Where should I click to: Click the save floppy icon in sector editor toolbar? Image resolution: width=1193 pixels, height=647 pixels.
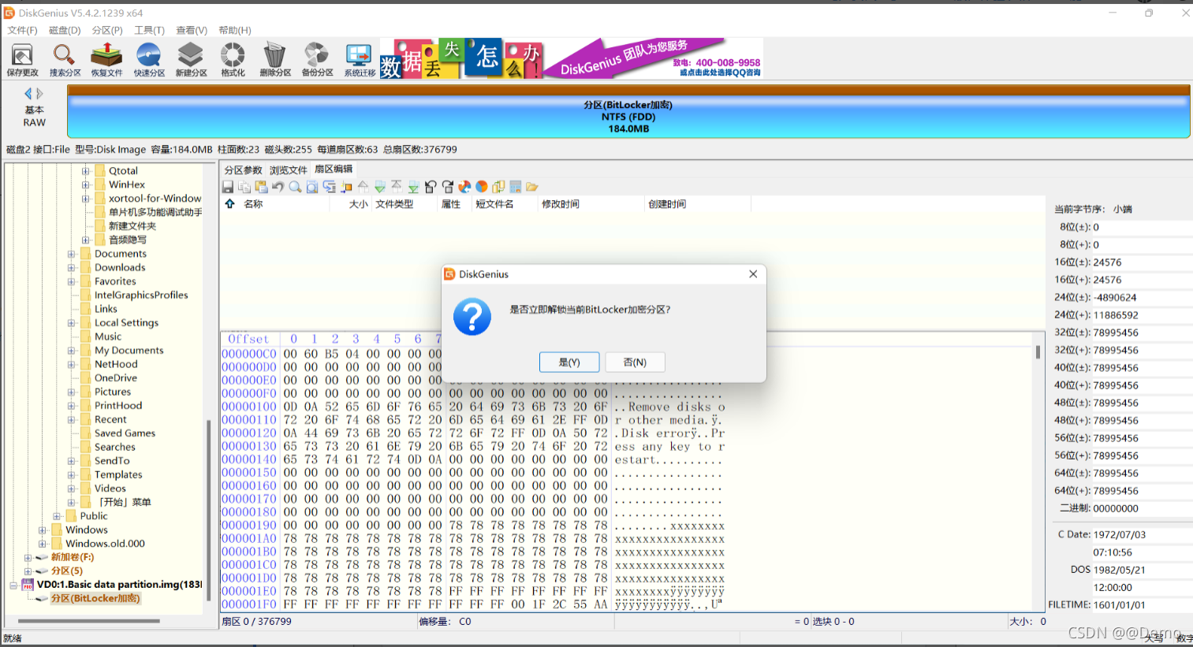tap(227, 187)
